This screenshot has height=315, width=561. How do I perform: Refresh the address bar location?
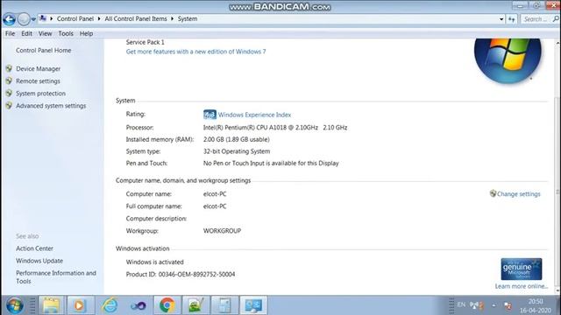pos(512,19)
